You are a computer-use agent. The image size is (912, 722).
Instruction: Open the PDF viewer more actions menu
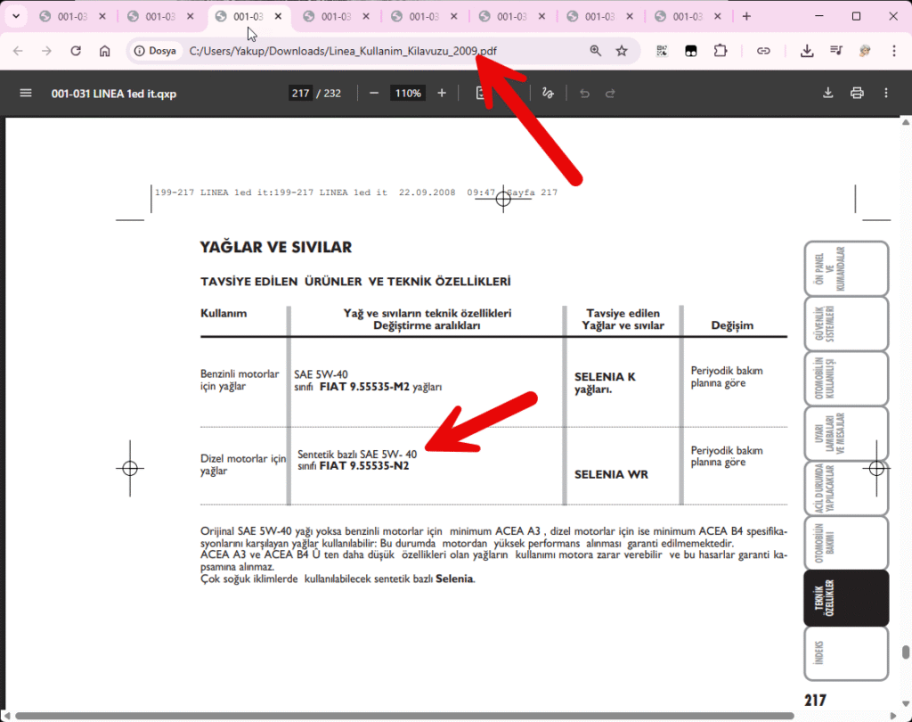(885, 93)
